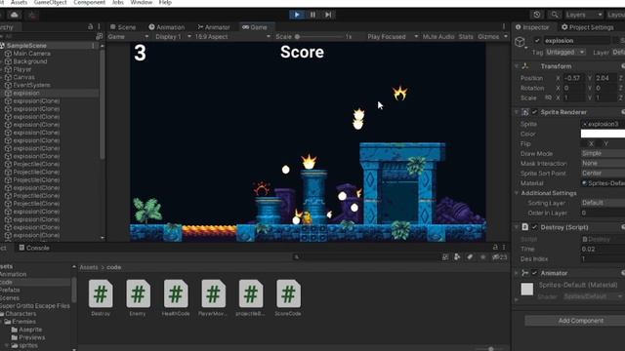
Task: Pause the game with the Pause button
Action: point(312,15)
